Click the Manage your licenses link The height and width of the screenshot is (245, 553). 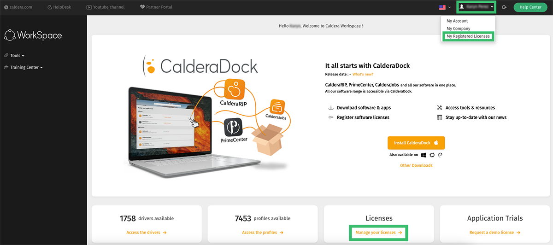pos(378,233)
